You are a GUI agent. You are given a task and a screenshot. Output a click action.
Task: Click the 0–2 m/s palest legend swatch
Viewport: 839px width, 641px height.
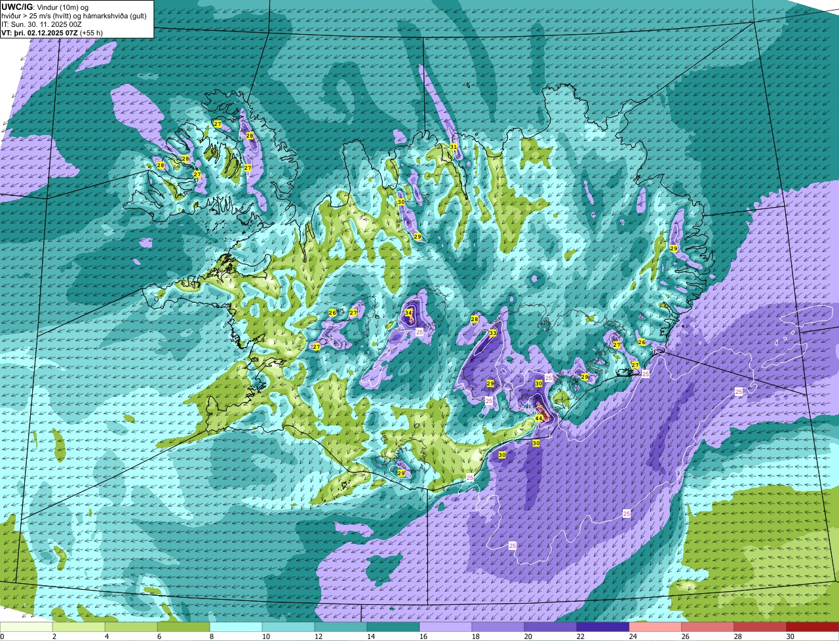[x=26, y=627]
